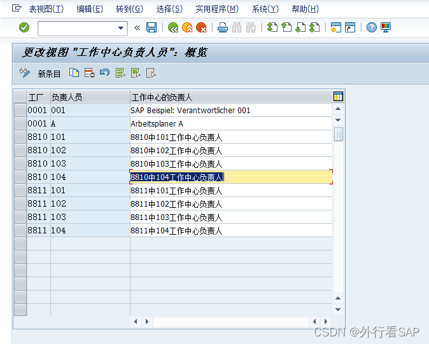Save using the floppy disk icon
The height and width of the screenshot is (344, 429).
(x=151, y=27)
